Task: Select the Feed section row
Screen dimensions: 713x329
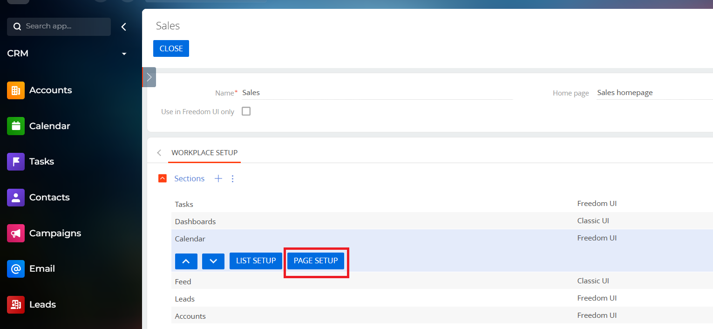Action: (442, 281)
